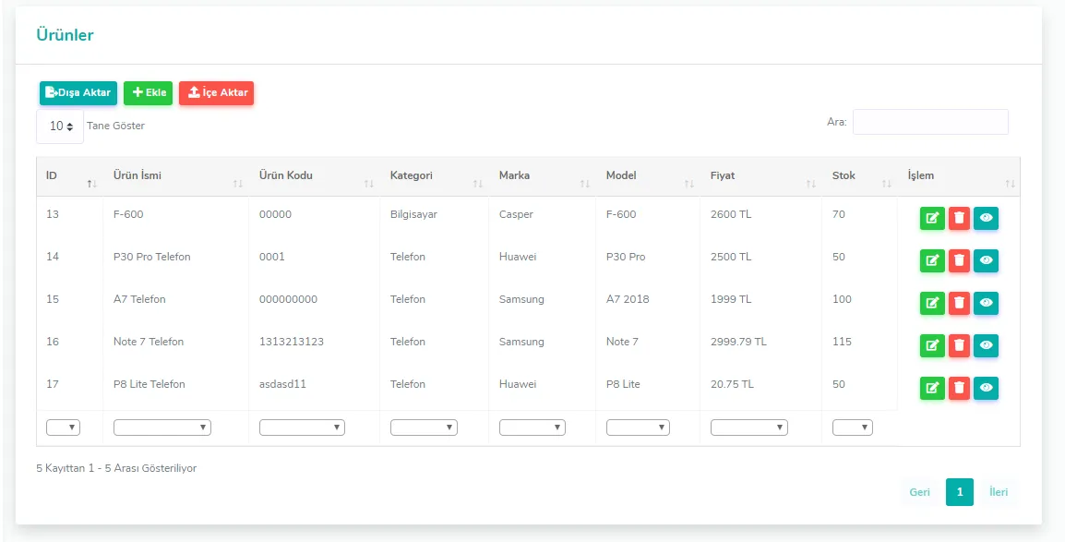Sort the table by ID column
1065x542 pixels.
pos(70,176)
